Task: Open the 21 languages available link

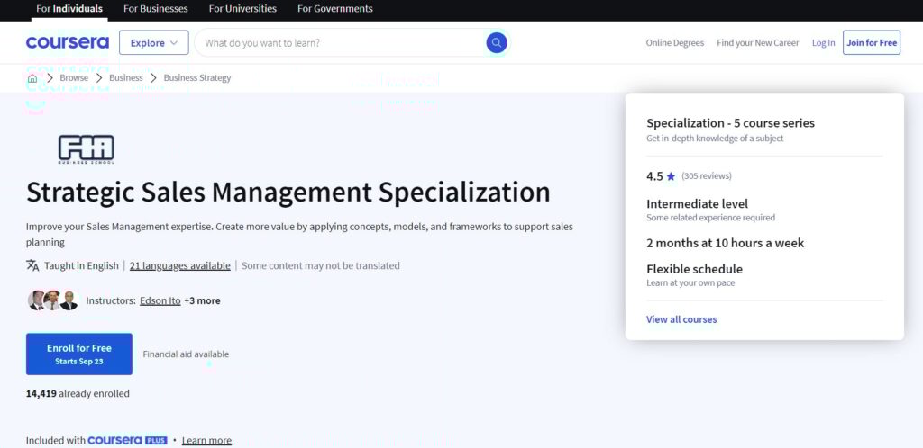Action: click(x=180, y=265)
